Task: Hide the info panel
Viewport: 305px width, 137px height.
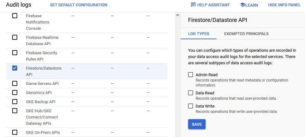Action: (284, 5)
